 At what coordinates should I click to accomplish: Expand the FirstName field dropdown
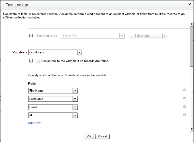pyautogui.click(x=75, y=91)
